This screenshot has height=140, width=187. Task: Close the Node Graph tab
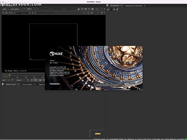tap(18, 84)
